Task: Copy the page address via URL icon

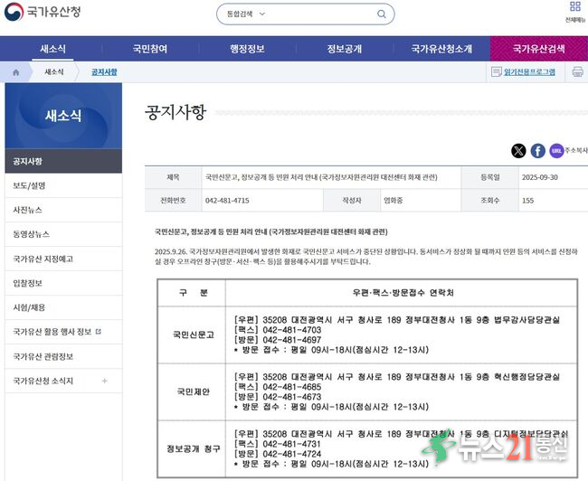Action: pos(556,151)
